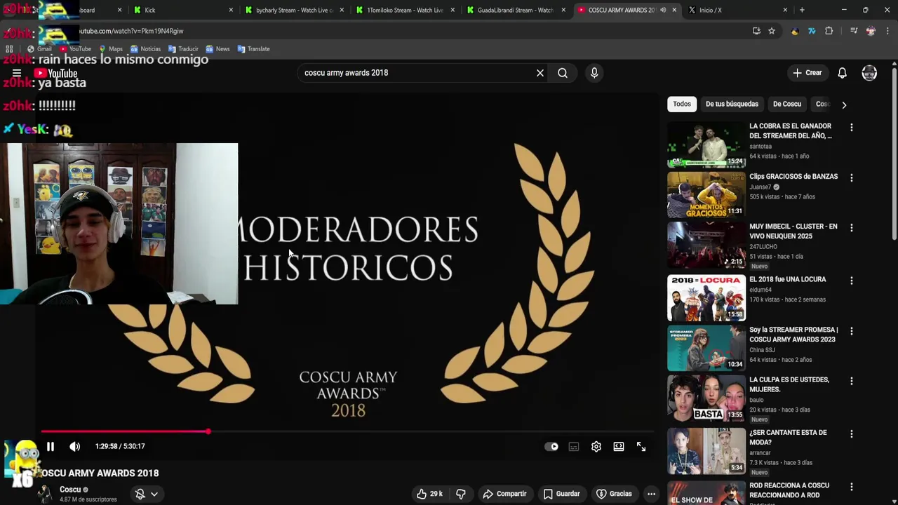Viewport: 898px width, 505px height.
Task: Expand the notification bell dropdown for Coscu
Action: [154, 494]
